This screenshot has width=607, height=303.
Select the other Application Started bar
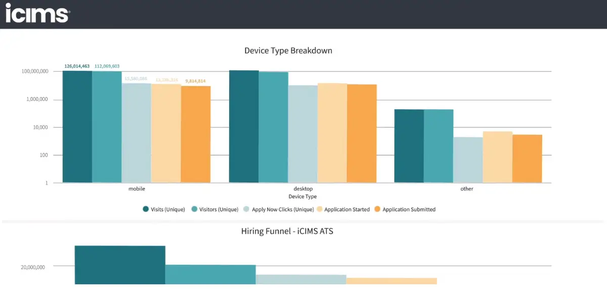[498, 157]
